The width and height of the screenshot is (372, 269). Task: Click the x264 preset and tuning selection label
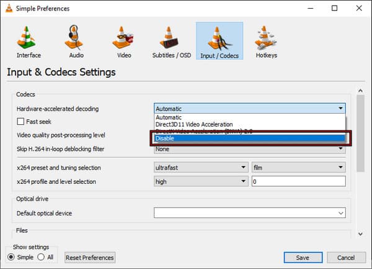coord(59,168)
